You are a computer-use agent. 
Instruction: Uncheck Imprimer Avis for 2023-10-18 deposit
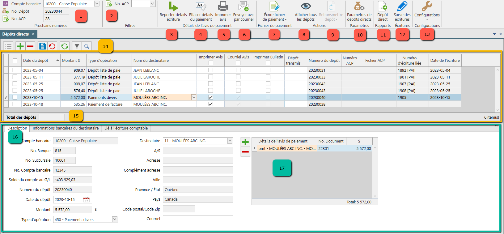[x=210, y=104]
